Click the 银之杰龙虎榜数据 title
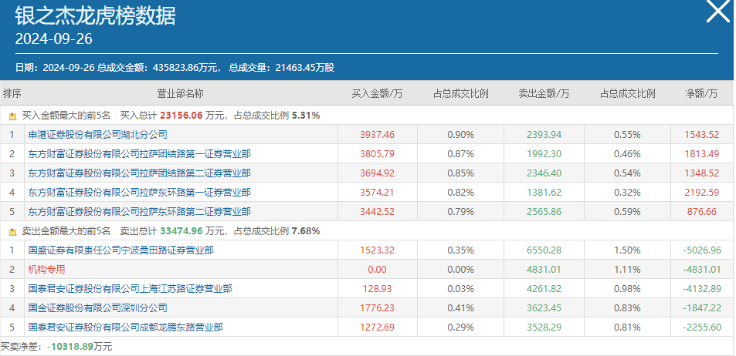The image size is (736, 356). click(95, 16)
